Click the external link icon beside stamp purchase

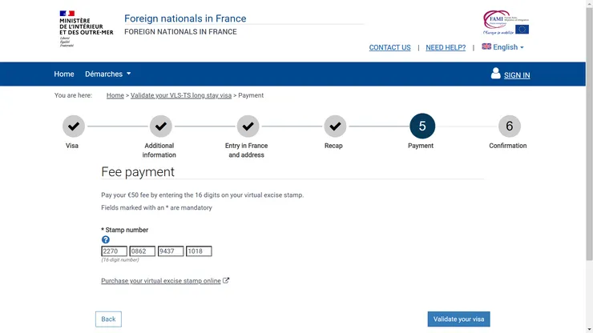pyautogui.click(x=226, y=281)
